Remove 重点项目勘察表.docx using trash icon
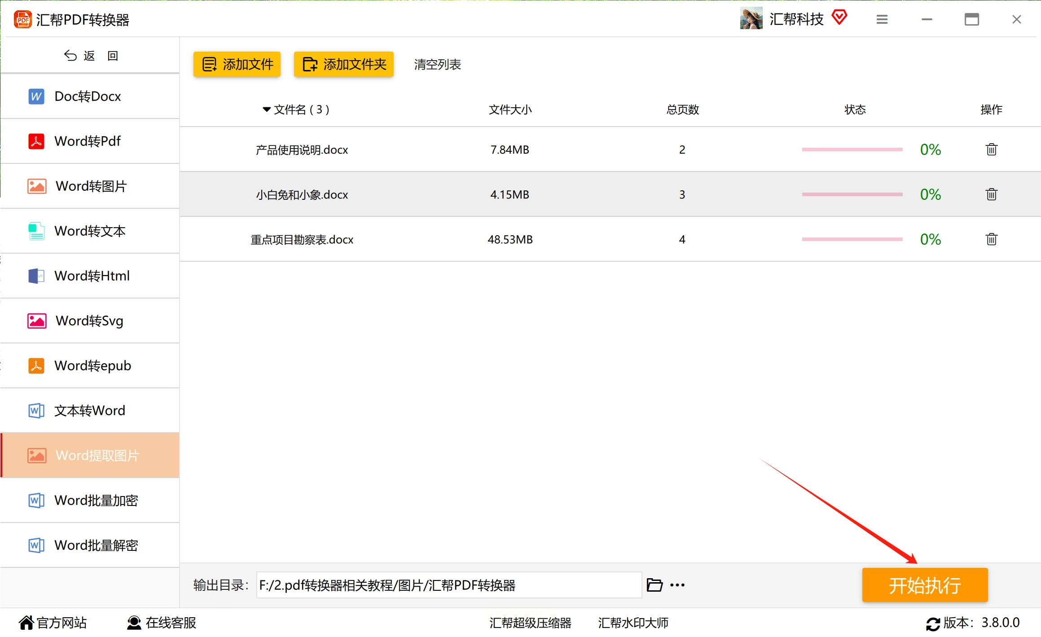 (991, 239)
